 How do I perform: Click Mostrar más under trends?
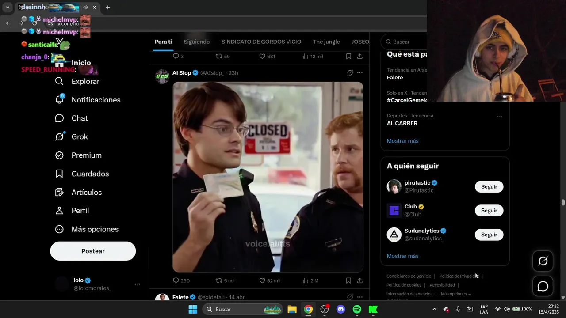pos(402,141)
